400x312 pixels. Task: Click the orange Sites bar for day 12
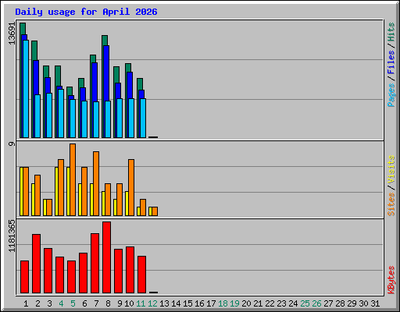155,211
